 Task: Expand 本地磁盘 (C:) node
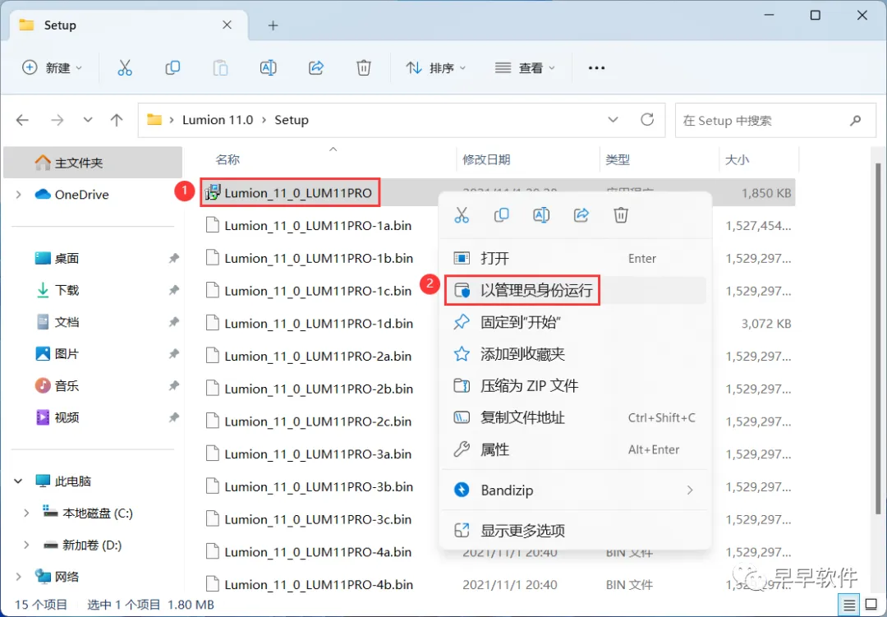(26, 513)
